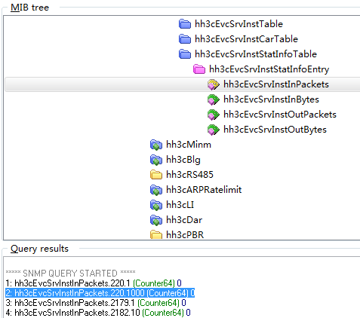Click the hh3cMinm module folder icon
The height and width of the screenshot is (318, 360).
click(x=156, y=145)
